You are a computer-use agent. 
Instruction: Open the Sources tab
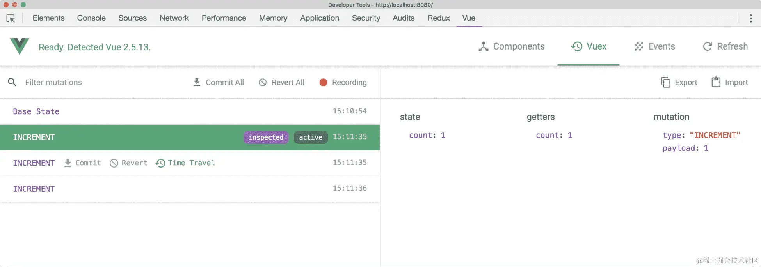tap(133, 18)
